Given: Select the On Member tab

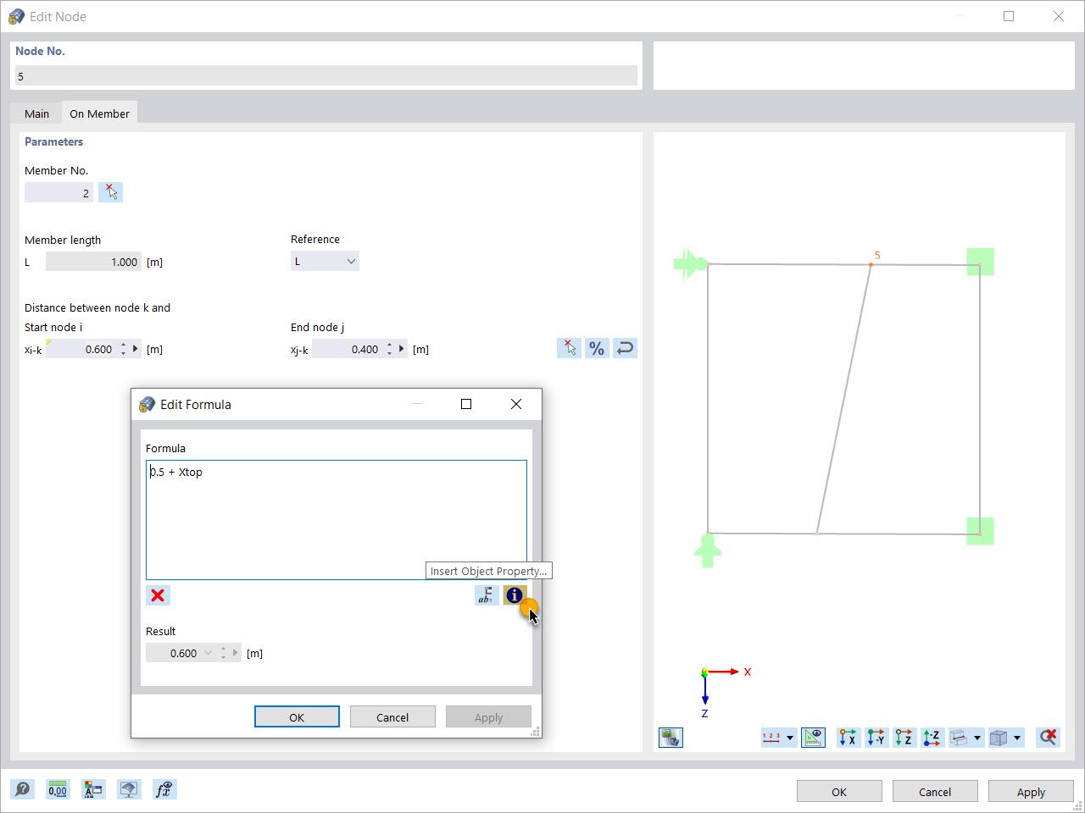Looking at the screenshot, I should 99,112.
